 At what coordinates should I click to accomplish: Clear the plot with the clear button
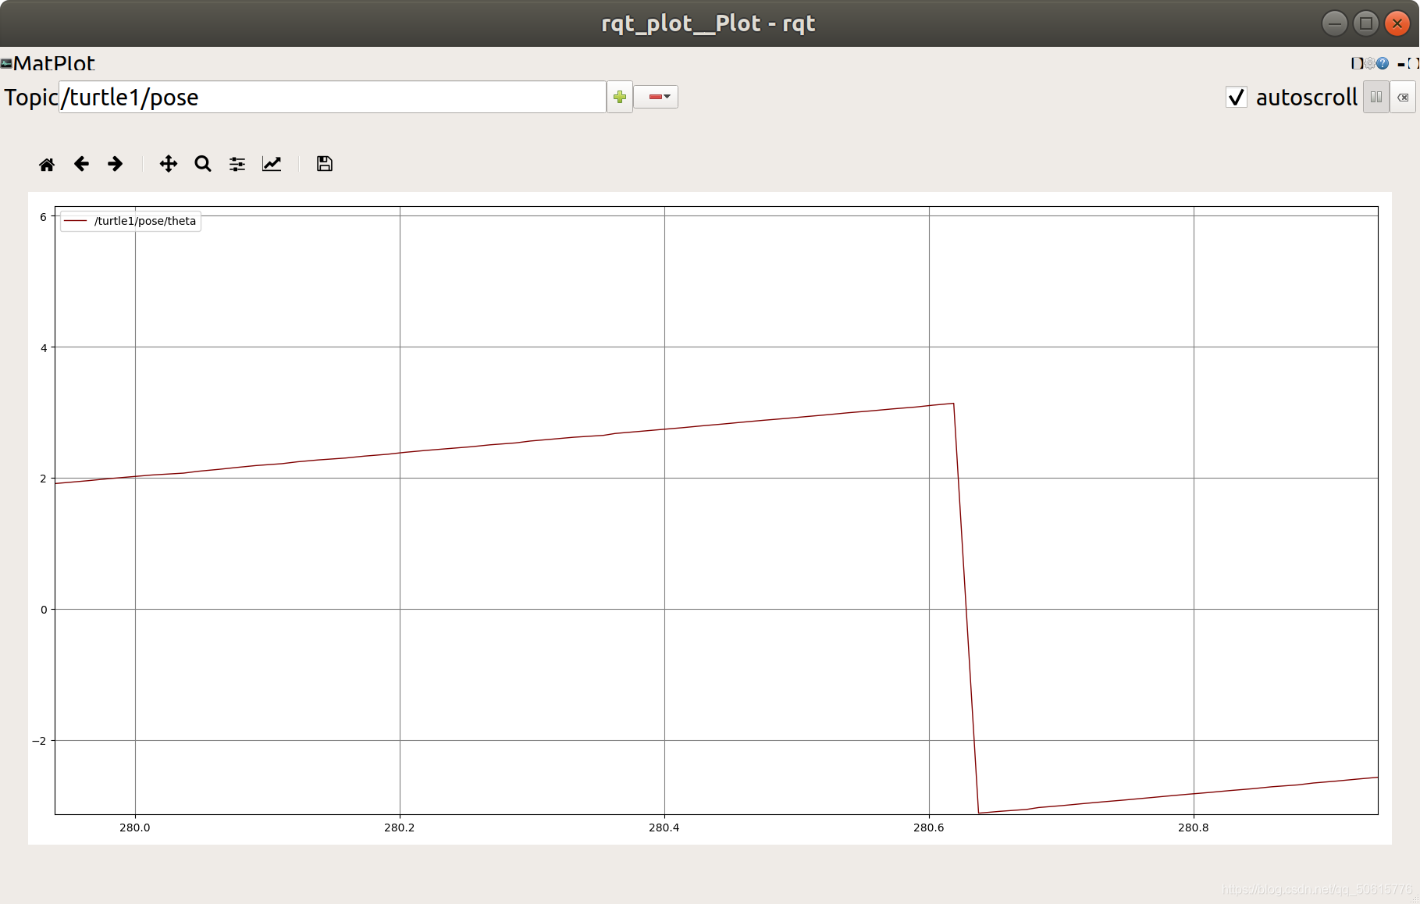pyautogui.click(x=1403, y=98)
